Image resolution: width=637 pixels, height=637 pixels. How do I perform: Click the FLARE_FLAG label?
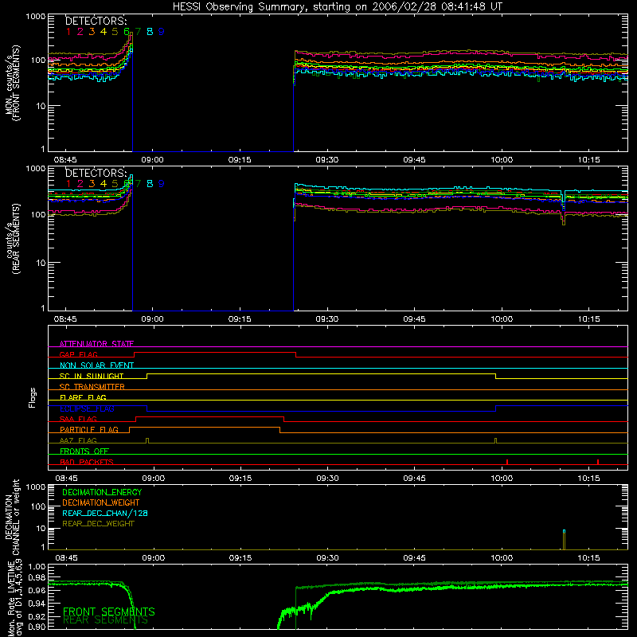[83, 397]
